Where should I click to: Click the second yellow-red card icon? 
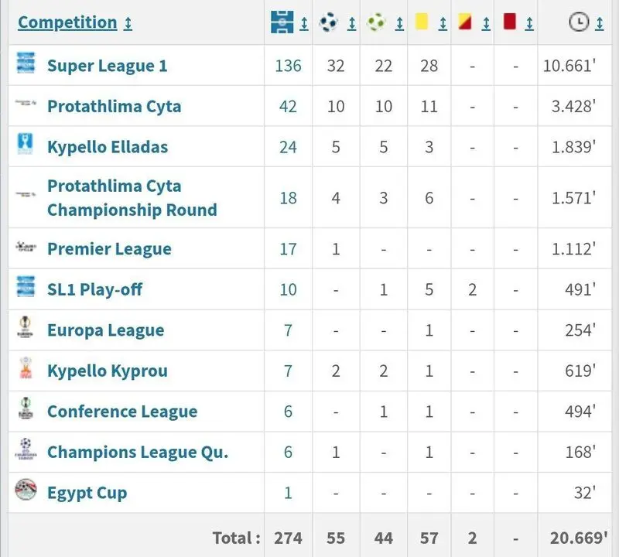(465, 22)
